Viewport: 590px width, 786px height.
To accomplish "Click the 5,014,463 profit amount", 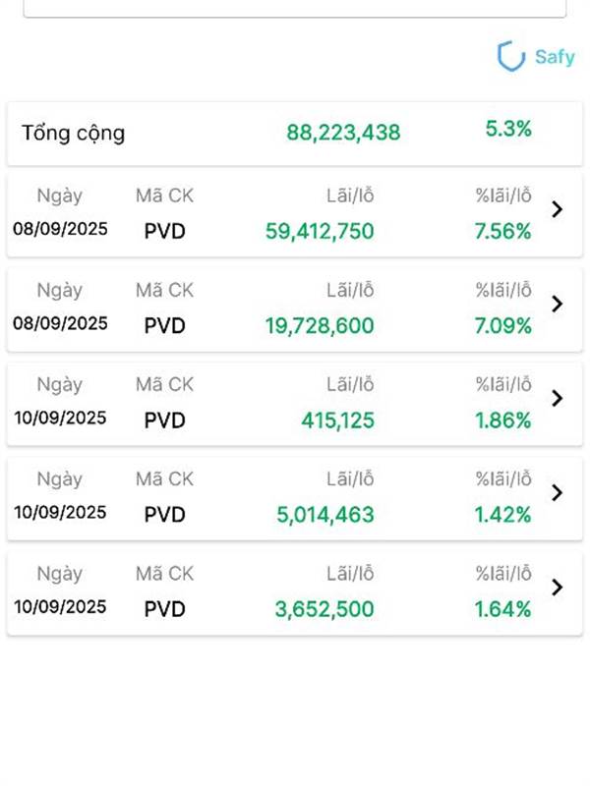I will click(325, 515).
